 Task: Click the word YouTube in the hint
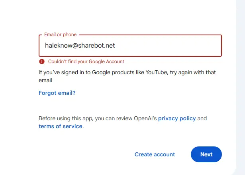click(x=157, y=72)
